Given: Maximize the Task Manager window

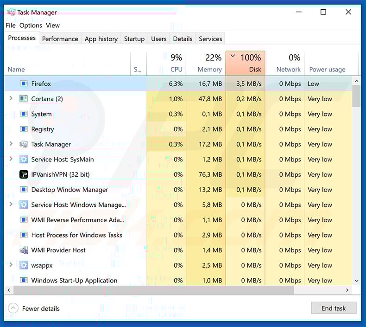Looking at the screenshot, I should 323,12.
